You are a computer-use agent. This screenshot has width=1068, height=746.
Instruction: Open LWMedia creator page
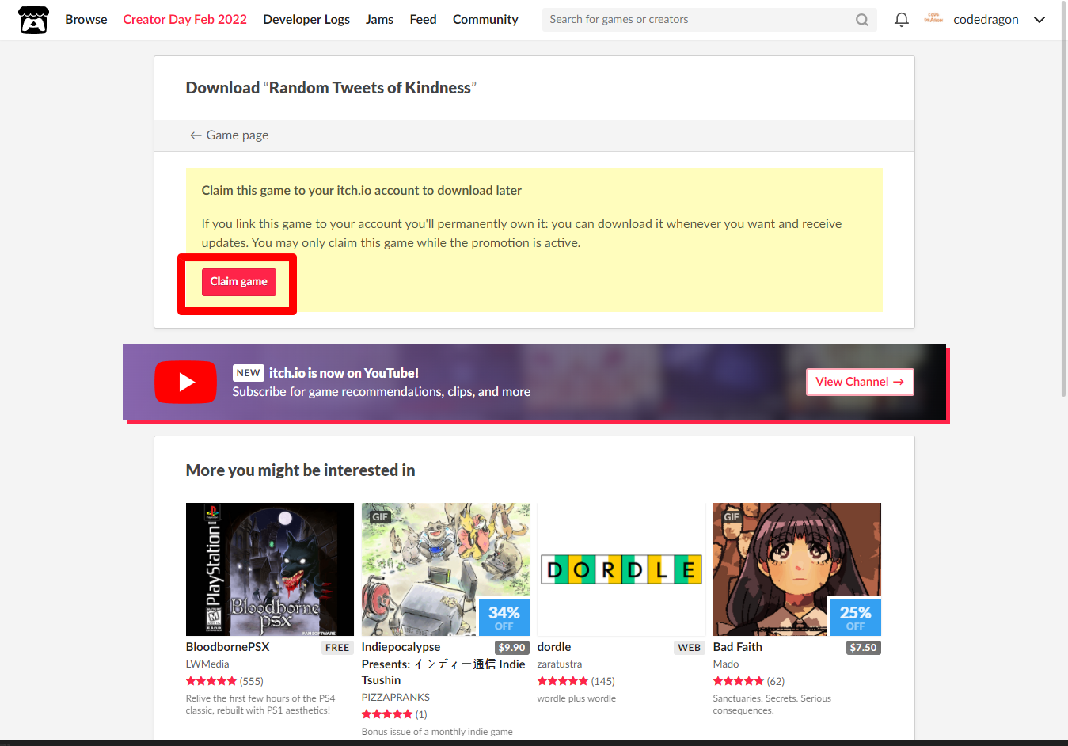click(207, 664)
